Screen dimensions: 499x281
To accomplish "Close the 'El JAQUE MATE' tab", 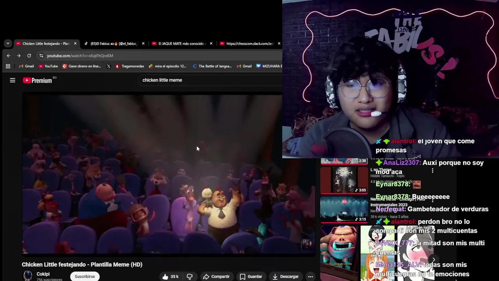I will [211, 44].
